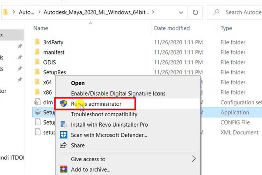
Task: Select the SetupRes folder
Action: click(x=54, y=72)
